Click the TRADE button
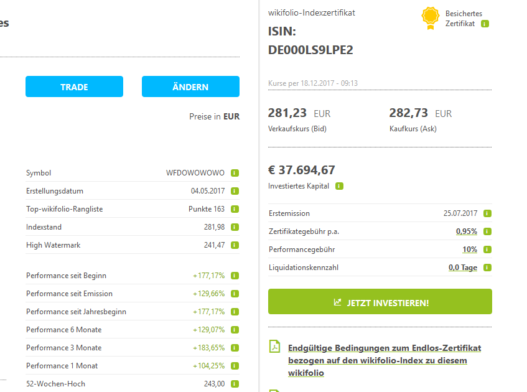Viewport: 527px width, 392px height. pos(74,86)
